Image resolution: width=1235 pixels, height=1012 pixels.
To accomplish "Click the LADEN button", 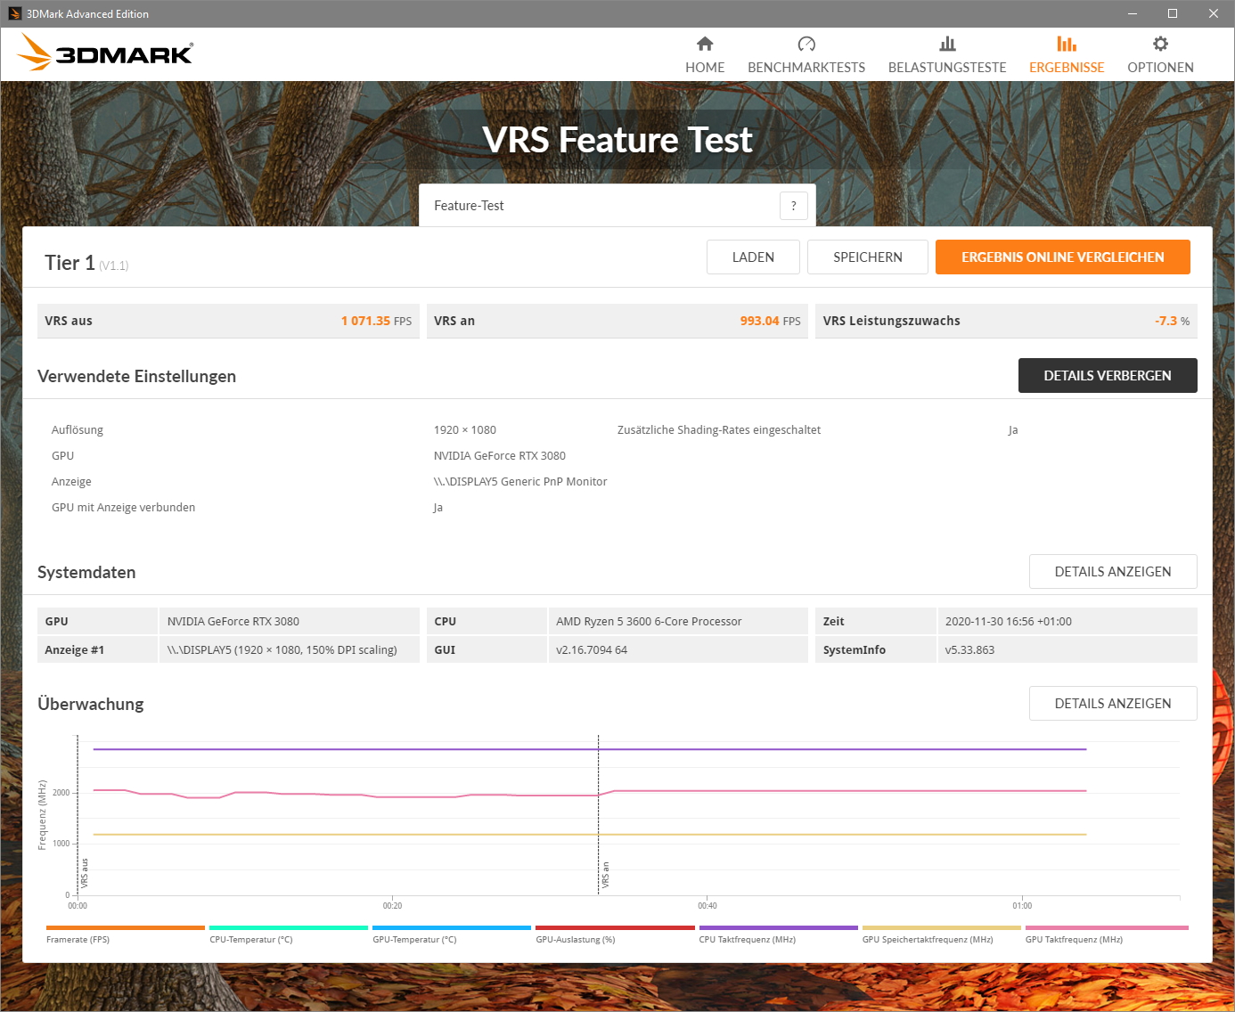I will coord(753,257).
